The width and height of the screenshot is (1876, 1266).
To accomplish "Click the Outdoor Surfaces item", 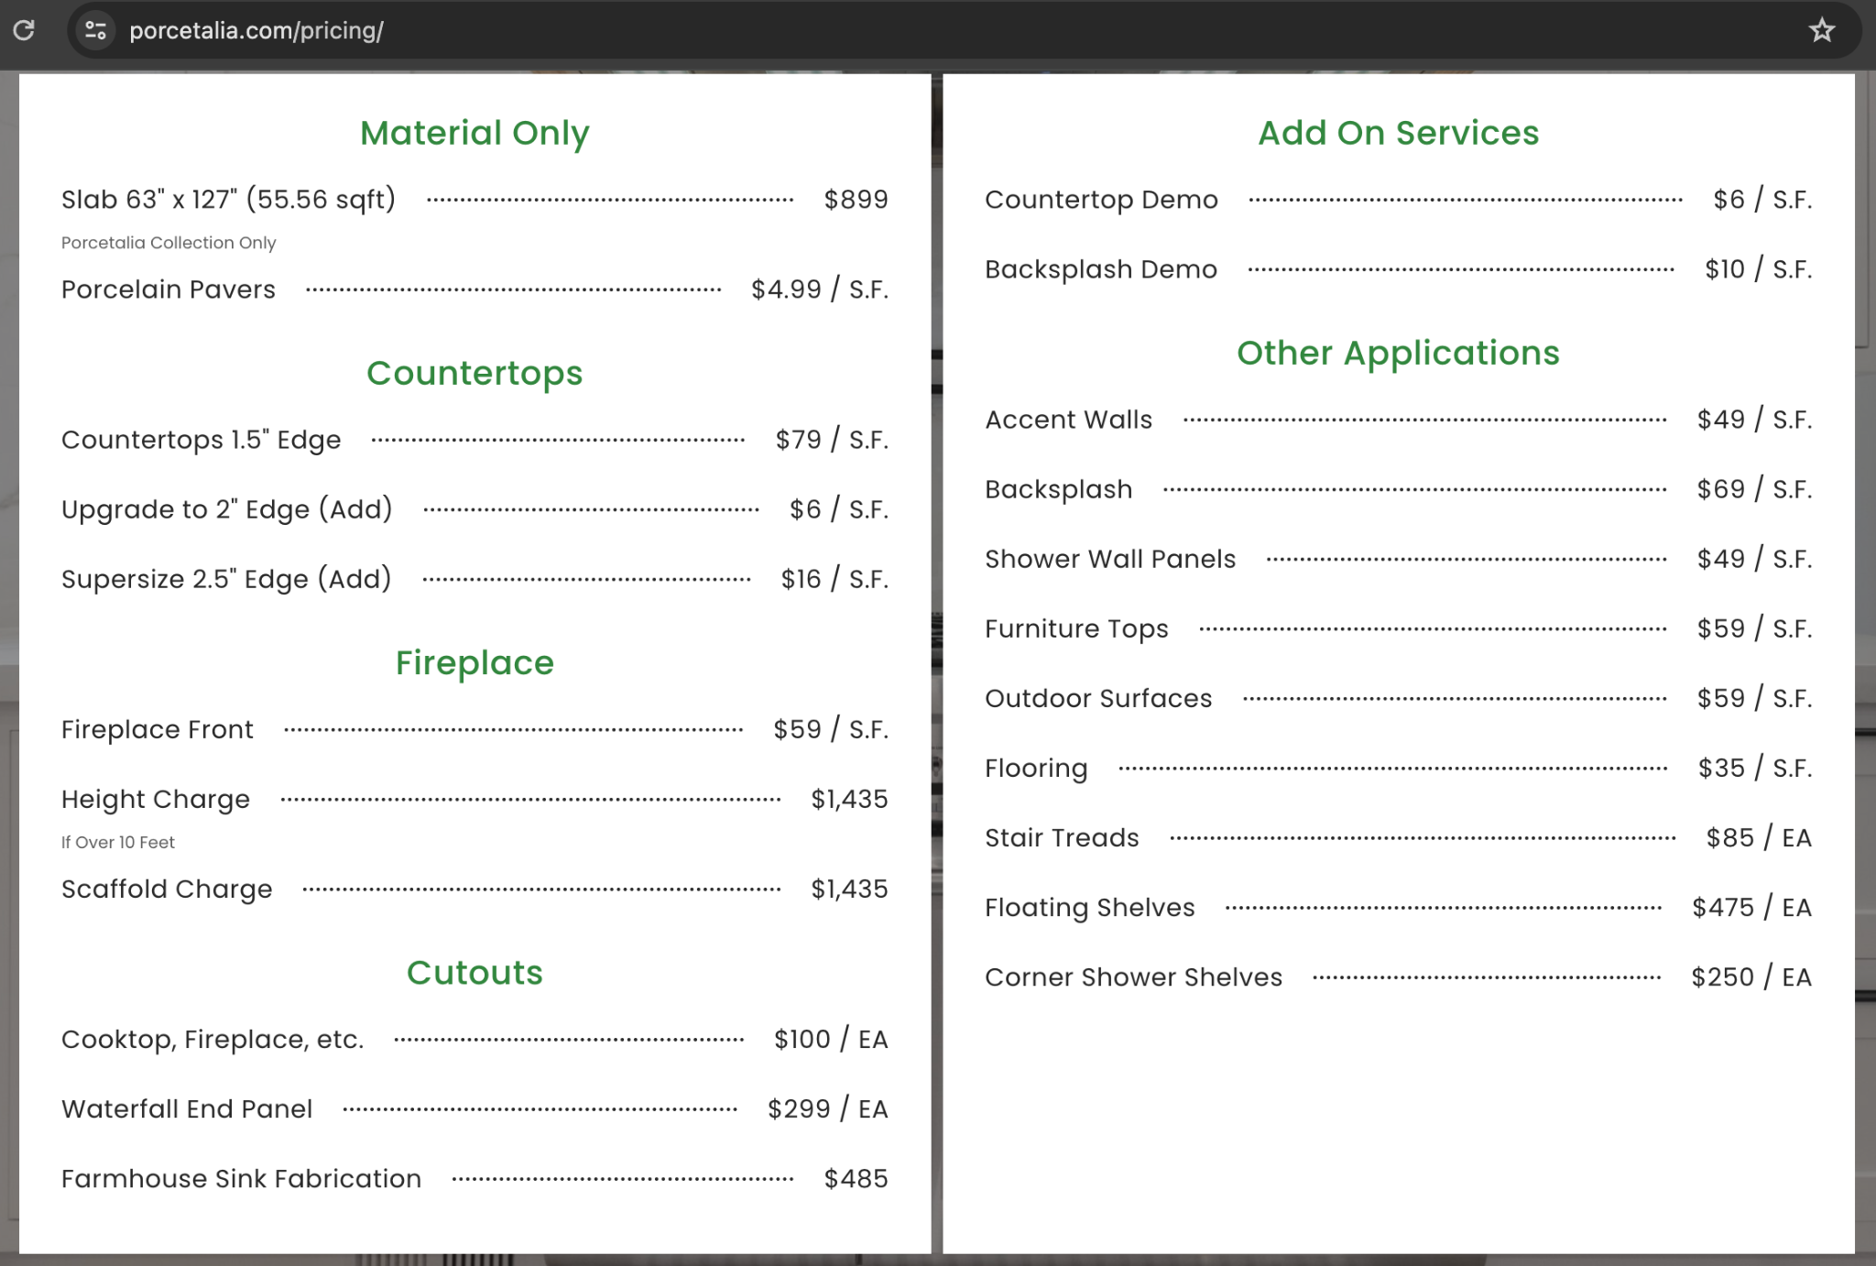I will click(x=1098, y=698).
